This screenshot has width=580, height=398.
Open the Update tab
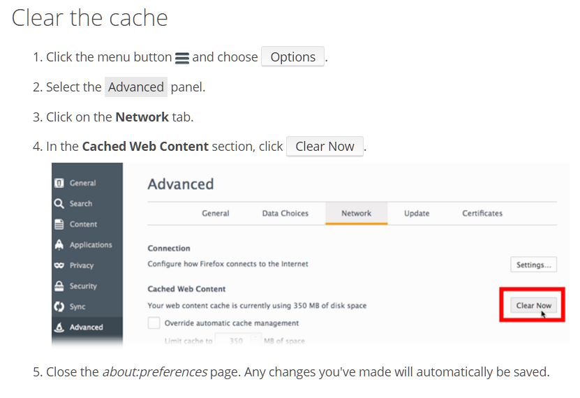pyautogui.click(x=417, y=213)
